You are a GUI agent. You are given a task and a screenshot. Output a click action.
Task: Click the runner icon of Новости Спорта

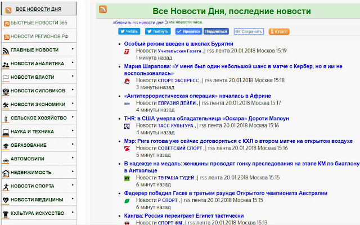(6, 187)
